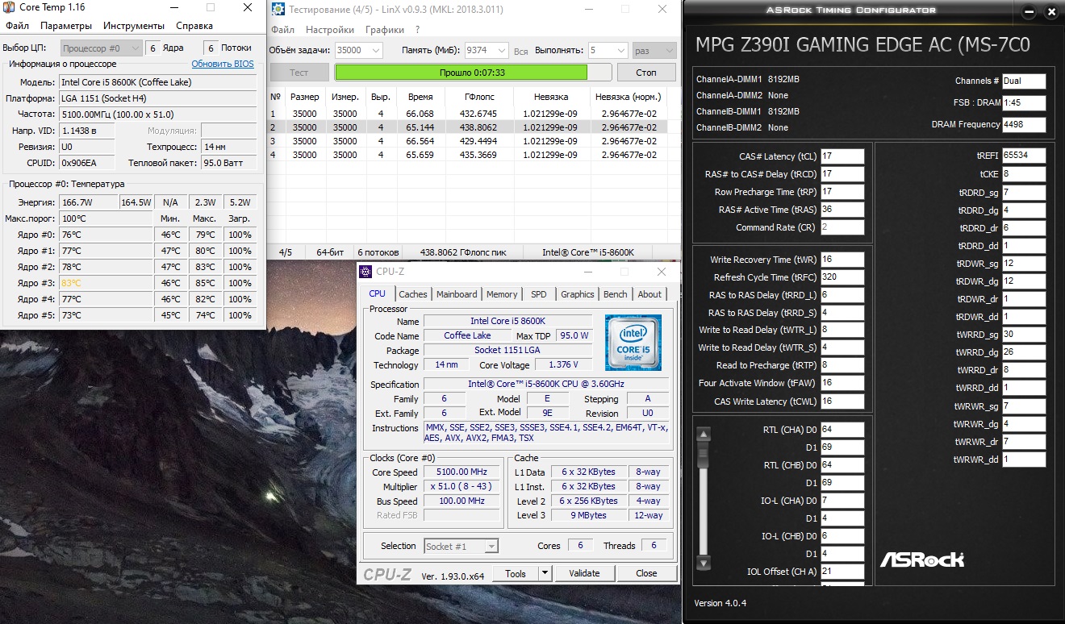Click the Refresh Cycle Time (tRFC) field
Viewport: 1065px width, 624px height.
tap(842, 277)
